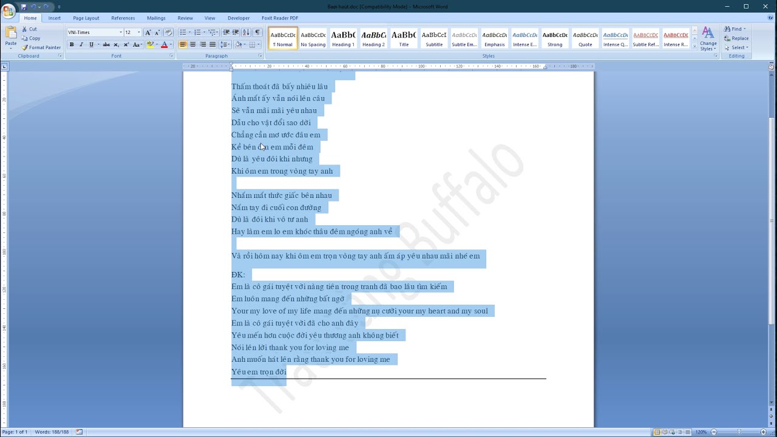Redo the last action

pyautogui.click(x=46, y=7)
